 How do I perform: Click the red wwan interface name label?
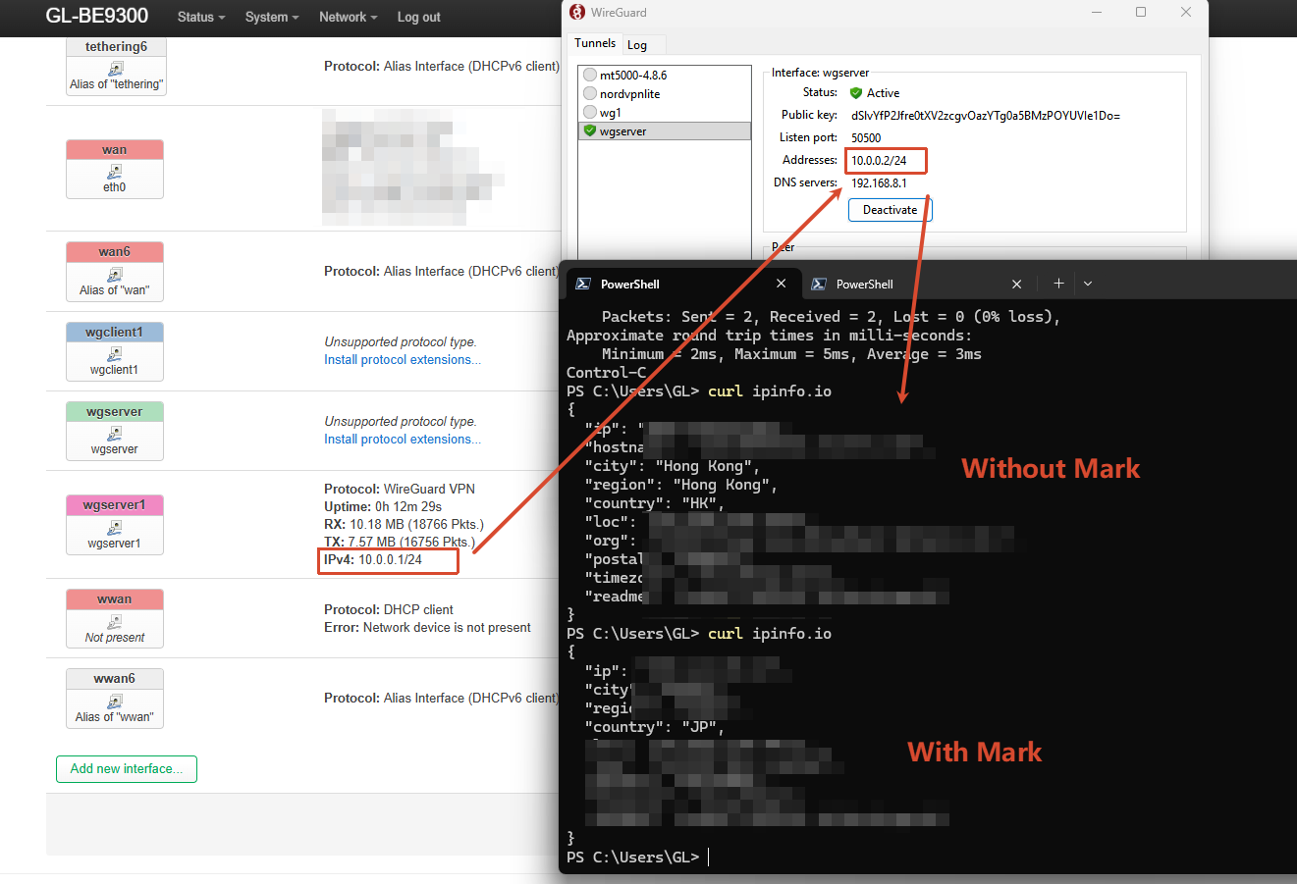pos(115,599)
